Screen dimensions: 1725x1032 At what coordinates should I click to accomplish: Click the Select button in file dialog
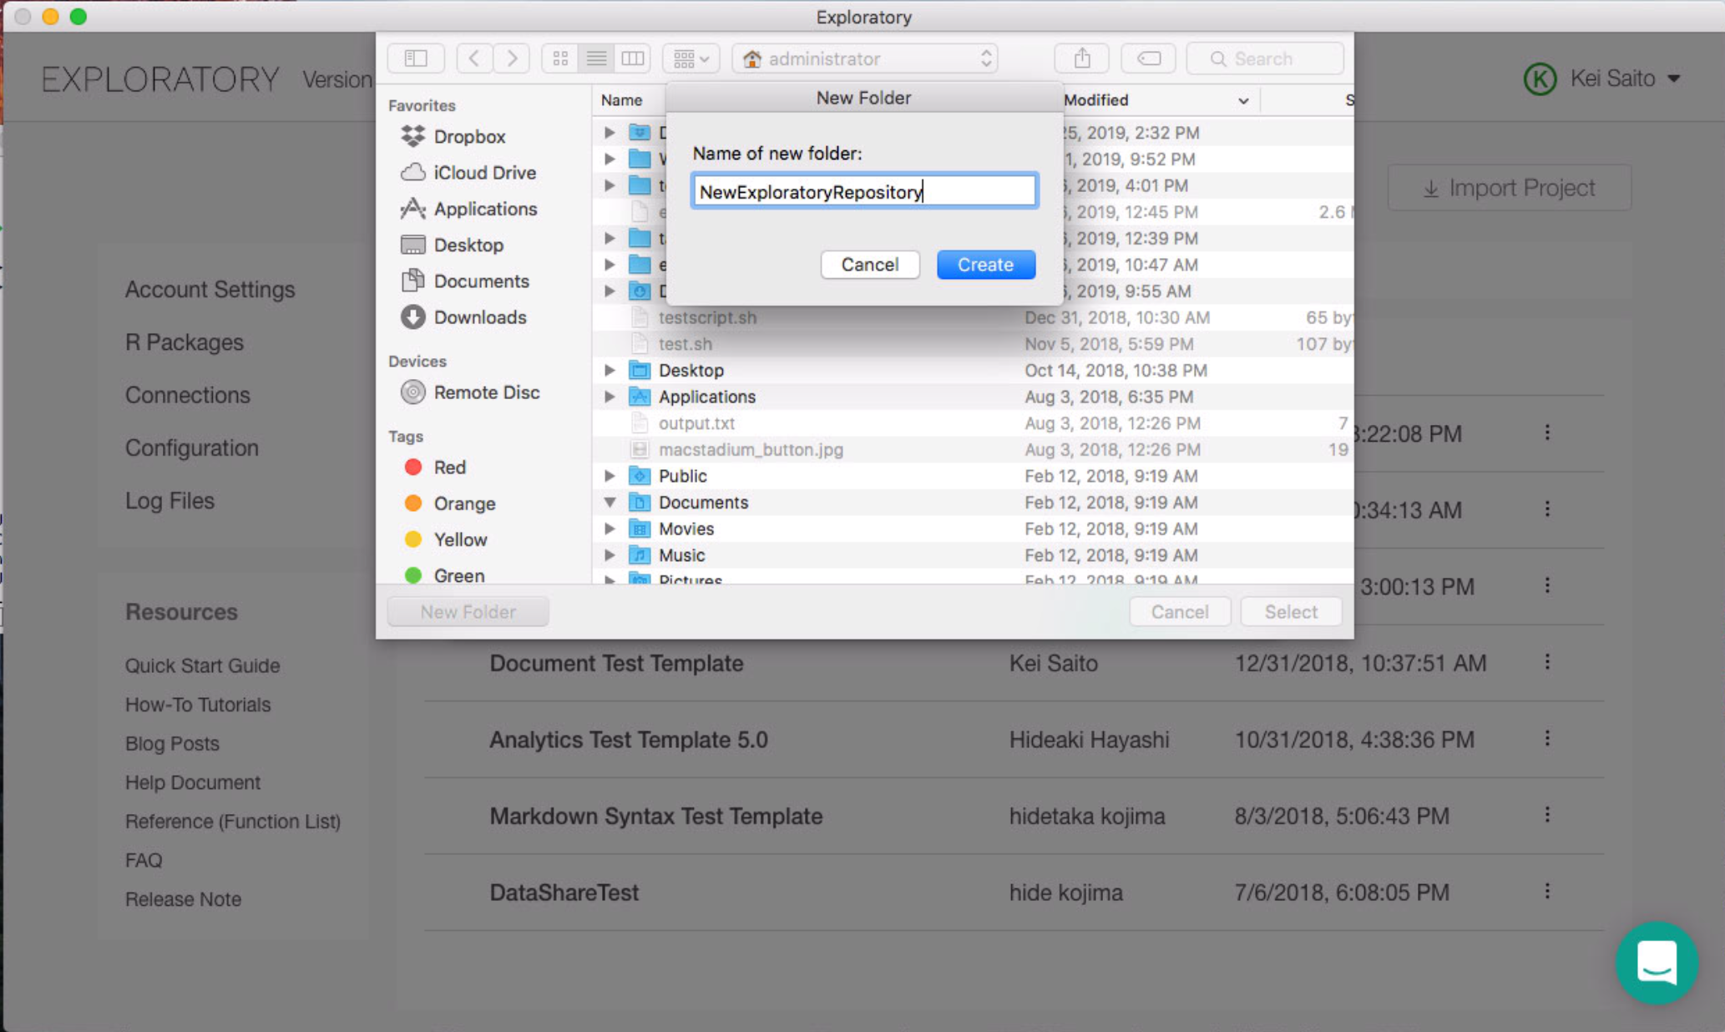coord(1291,611)
